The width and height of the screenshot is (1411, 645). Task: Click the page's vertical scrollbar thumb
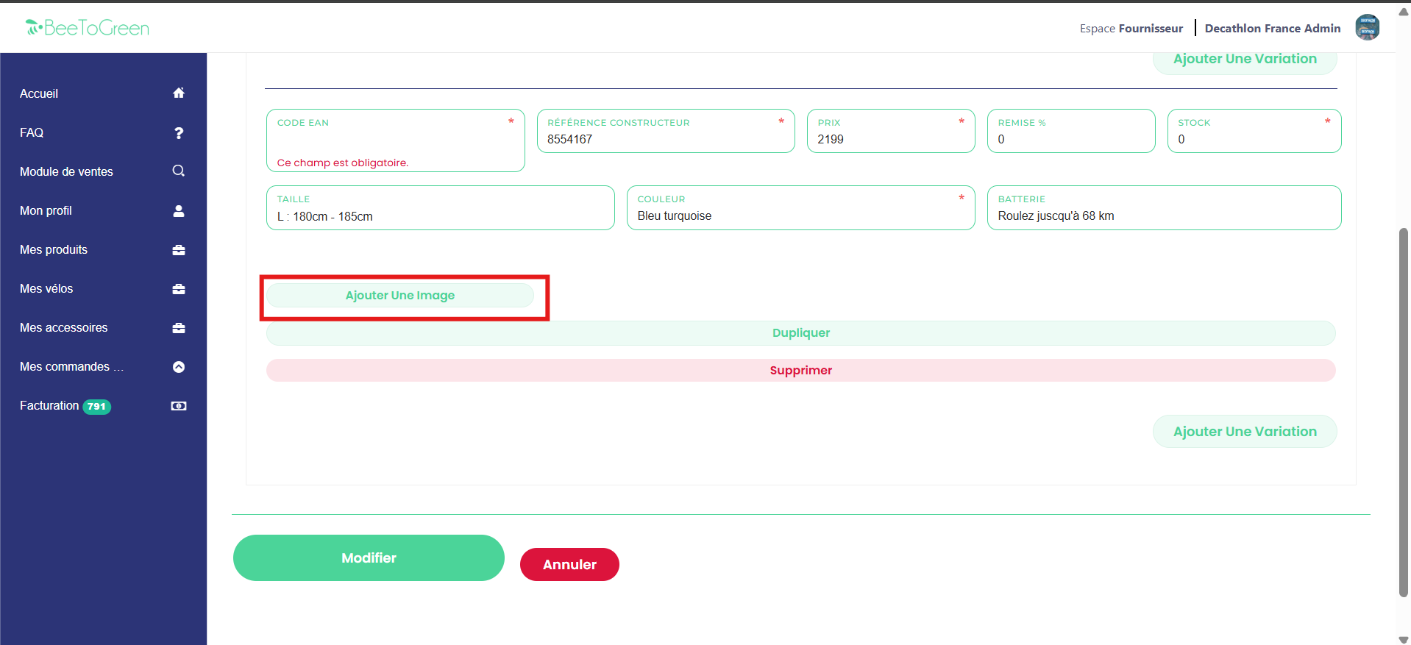(1403, 412)
